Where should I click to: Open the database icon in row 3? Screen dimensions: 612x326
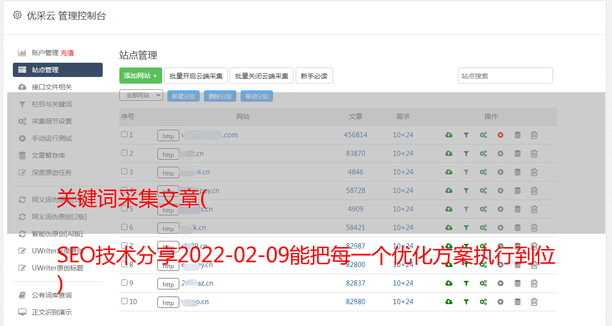517,172
